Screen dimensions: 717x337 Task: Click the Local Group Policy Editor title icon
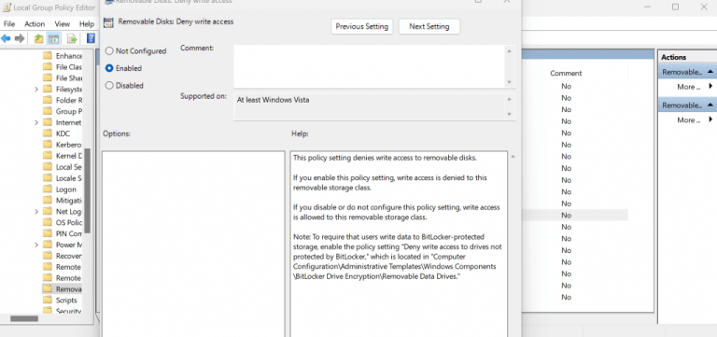click(x=7, y=7)
